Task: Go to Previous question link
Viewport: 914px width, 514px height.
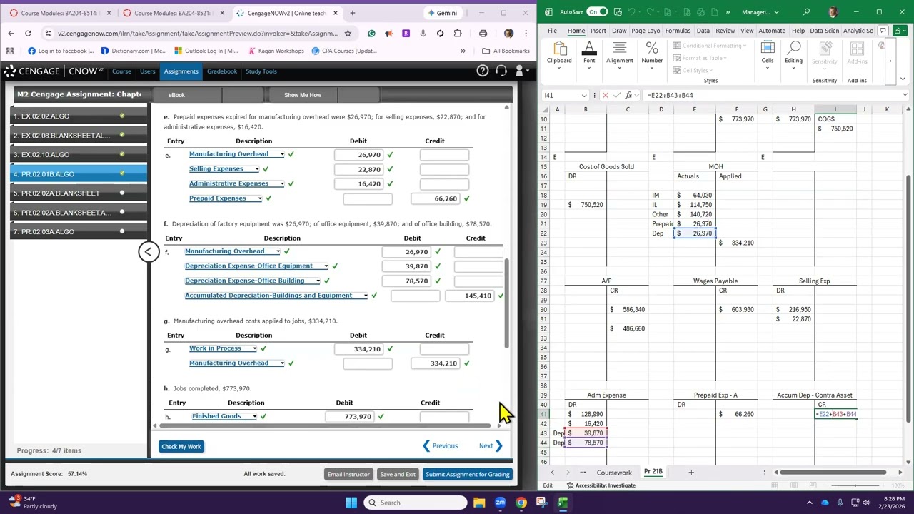Action: coord(441,446)
